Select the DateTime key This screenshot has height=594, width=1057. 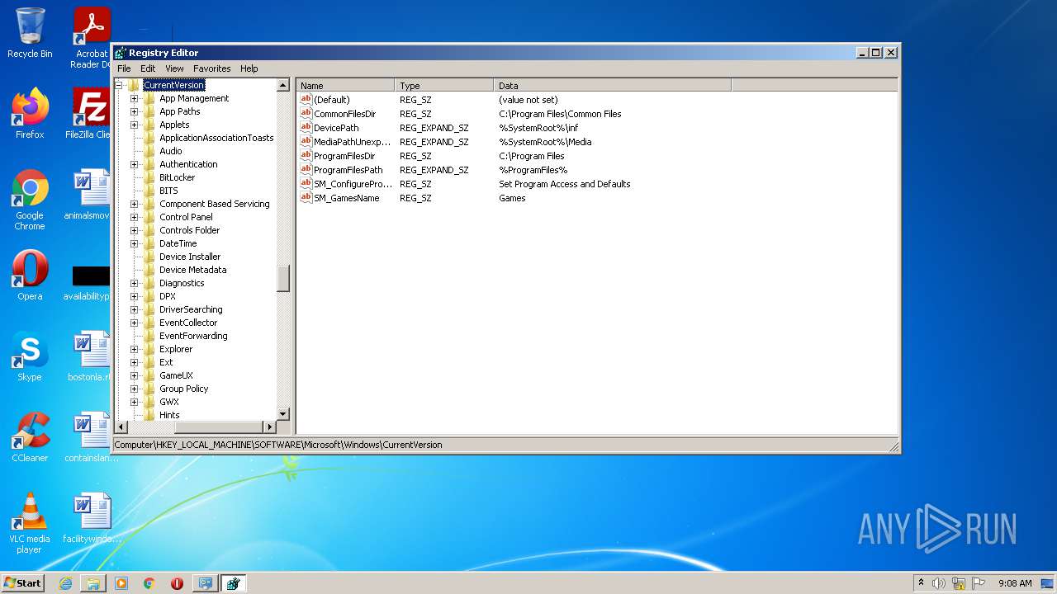tap(178, 243)
